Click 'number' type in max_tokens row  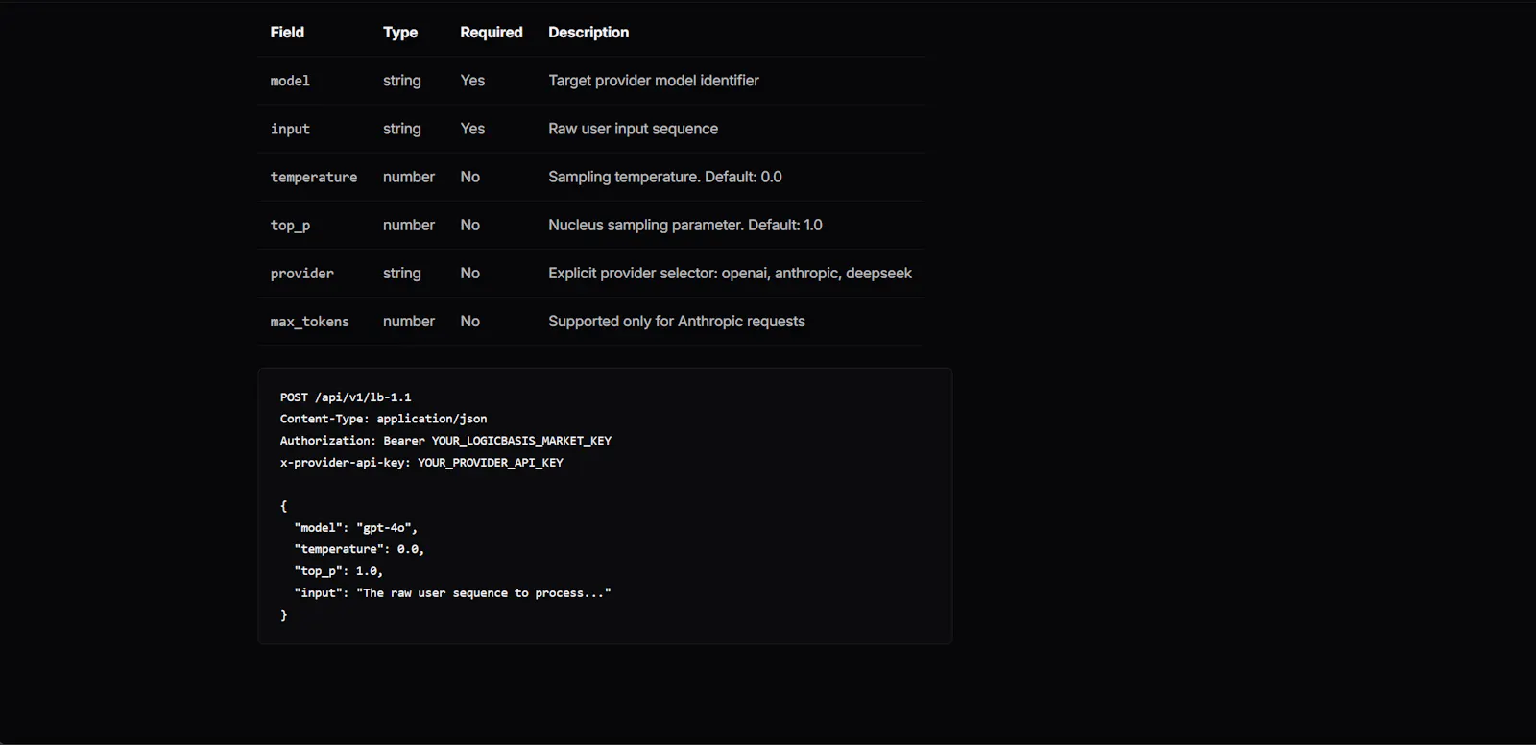point(409,321)
